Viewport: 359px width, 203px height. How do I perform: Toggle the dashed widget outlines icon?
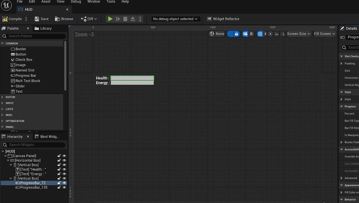point(230,34)
